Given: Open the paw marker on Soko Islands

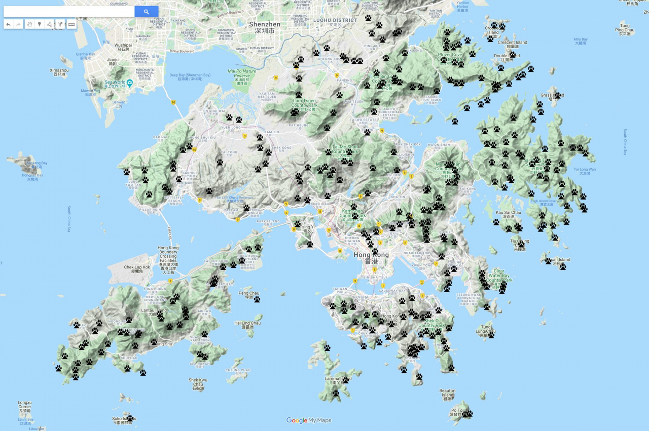Looking at the screenshot, I should tap(130, 418).
